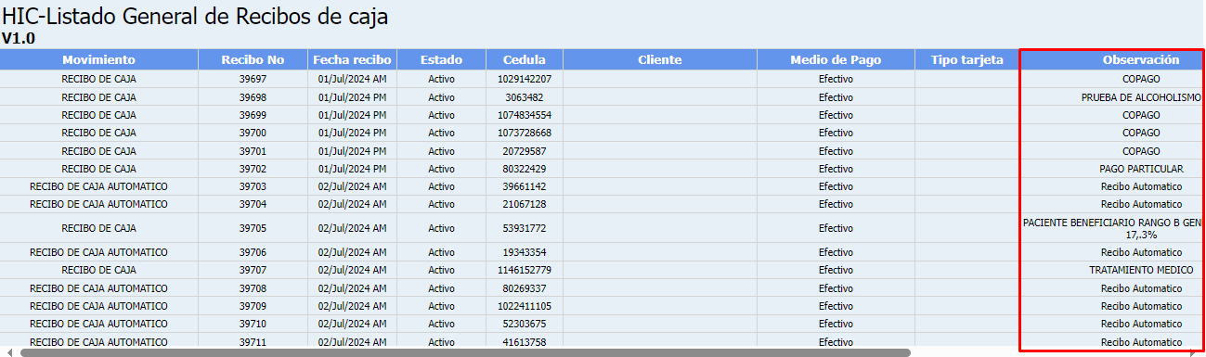1206x357 pixels.
Task: Click cedula 1146152779
Action: coord(525,270)
